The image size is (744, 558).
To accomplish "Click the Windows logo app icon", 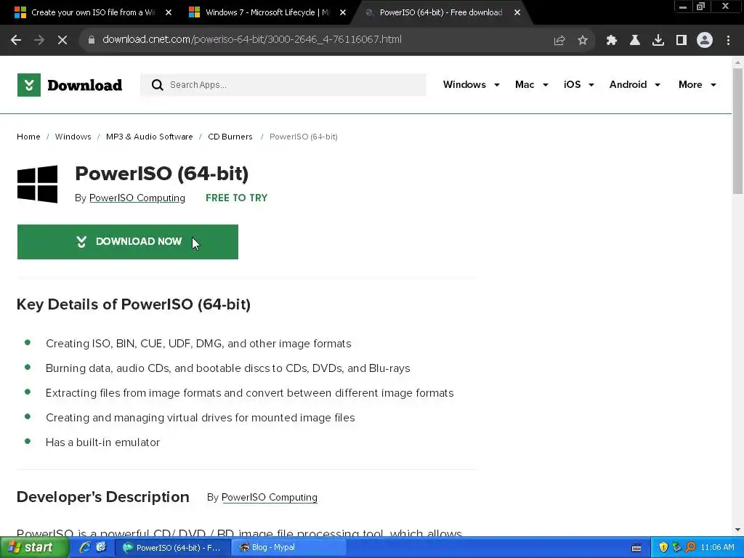I will (38, 184).
